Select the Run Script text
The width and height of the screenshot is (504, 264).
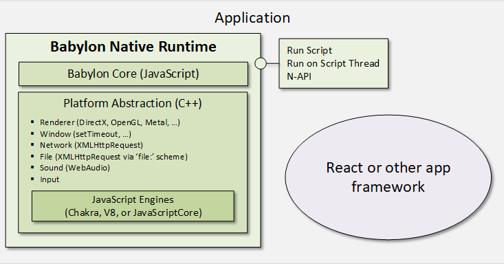click(309, 50)
